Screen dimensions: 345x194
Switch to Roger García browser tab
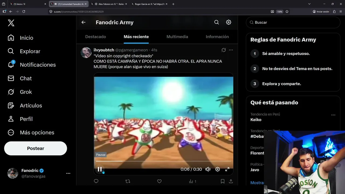[149, 4]
